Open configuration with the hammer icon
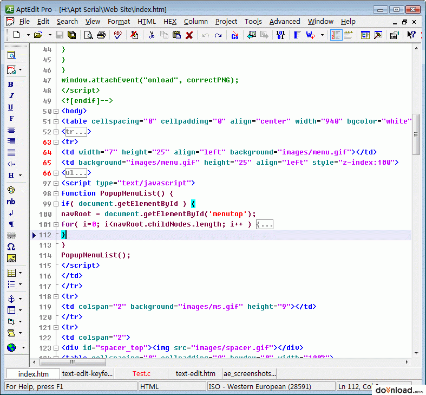Screen dimensions: 426x395 pos(378,35)
